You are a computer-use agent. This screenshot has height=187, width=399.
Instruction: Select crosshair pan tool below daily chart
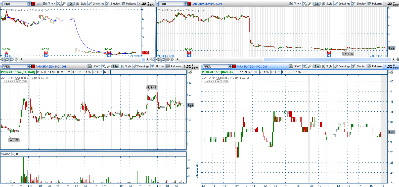coord(2,59)
